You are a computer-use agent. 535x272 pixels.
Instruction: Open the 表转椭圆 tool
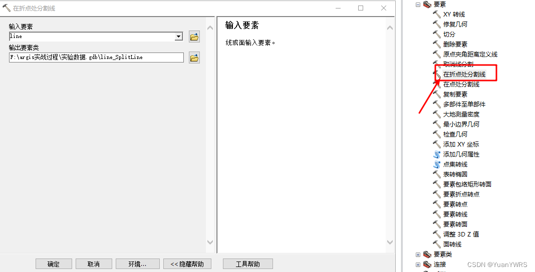pyautogui.click(x=455, y=174)
